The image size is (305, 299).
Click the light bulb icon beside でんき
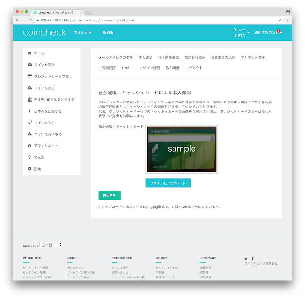(30, 157)
